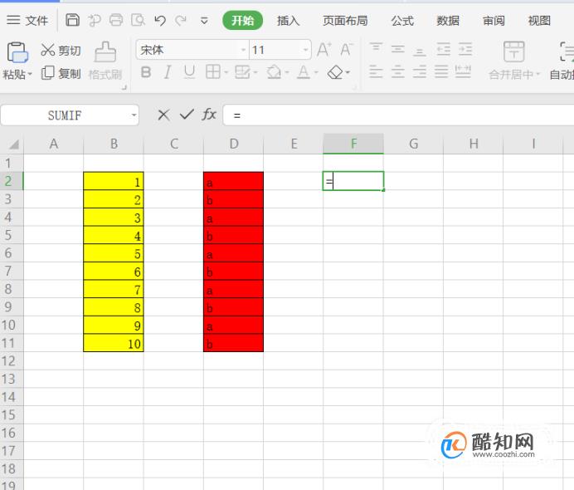Click yellow cell containing 5
Image resolution: width=574 pixels, height=490 pixels.
[x=114, y=253]
